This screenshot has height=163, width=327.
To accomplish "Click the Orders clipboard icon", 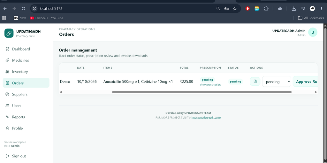I will click(8, 83).
